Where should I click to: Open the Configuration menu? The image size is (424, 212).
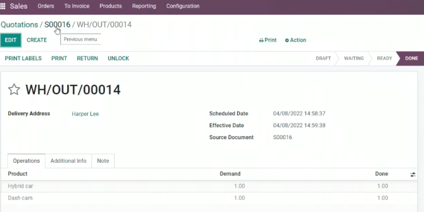(x=183, y=6)
